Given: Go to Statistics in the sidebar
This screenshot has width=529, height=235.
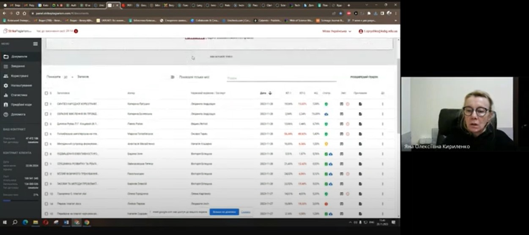Looking at the screenshot, I should 19,95.
